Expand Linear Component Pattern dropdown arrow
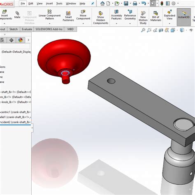This screenshot has height=195, width=195. click(x=49, y=23)
